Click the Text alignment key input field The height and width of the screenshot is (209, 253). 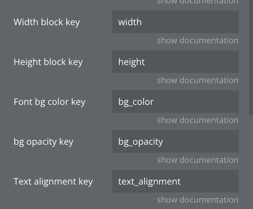(175, 181)
